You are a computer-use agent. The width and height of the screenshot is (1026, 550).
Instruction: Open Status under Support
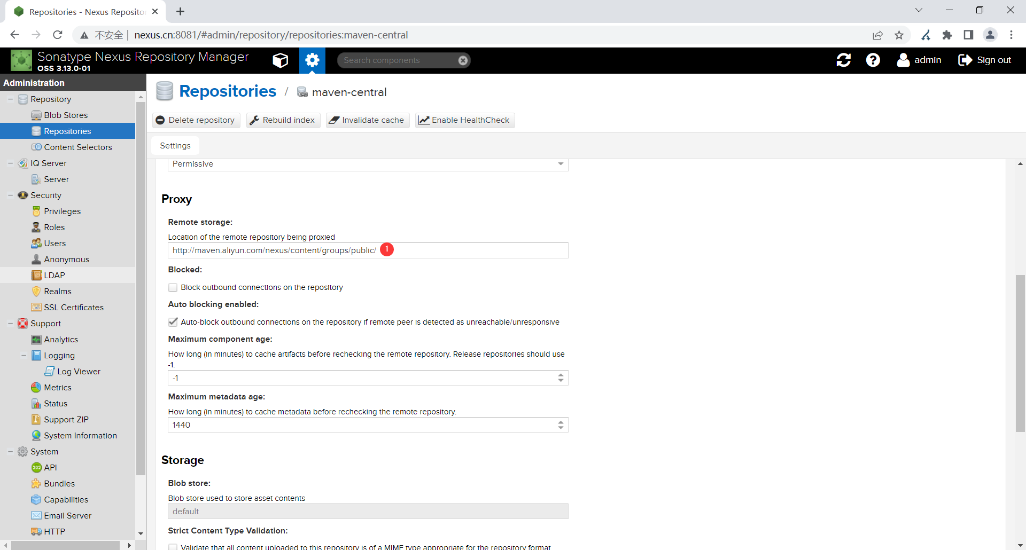click(56, 404)
